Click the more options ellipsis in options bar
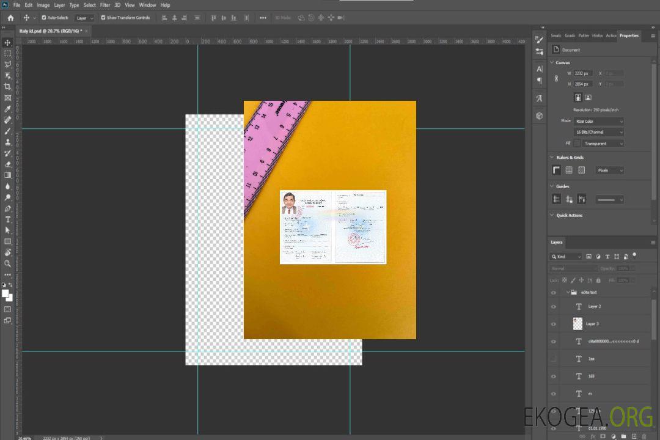Viewport: 660px width, 440px height. pos(263,18)
